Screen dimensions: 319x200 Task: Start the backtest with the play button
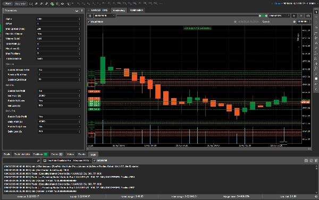(294, 15)
